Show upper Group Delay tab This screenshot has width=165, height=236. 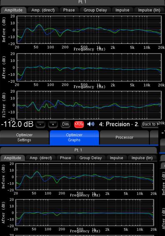point(95,10)
